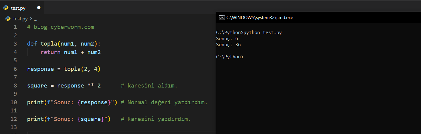Select line 3 via its line number
Image resolution: width=421 pixels, height=134 pixels.
pos(15,44)
